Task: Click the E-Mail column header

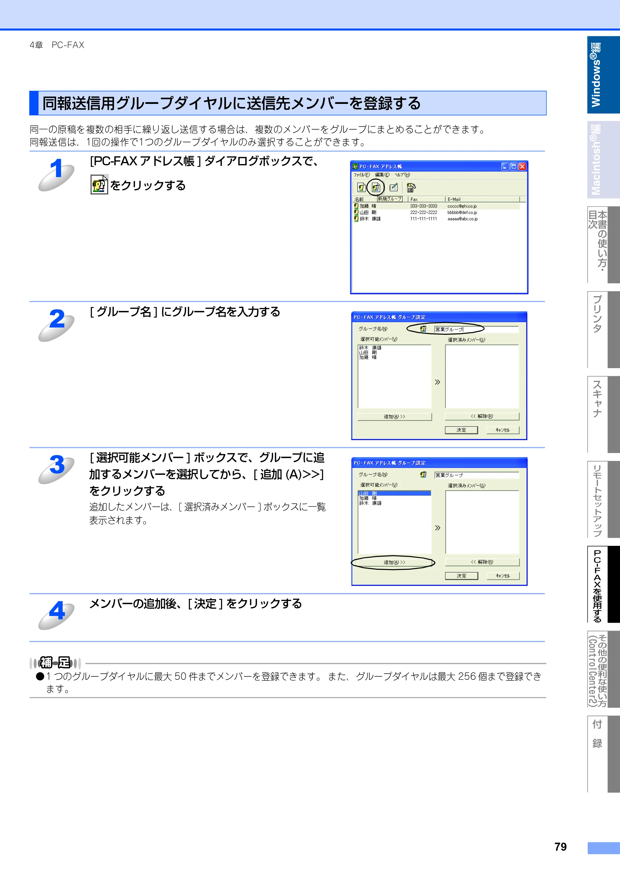Action: (x=483, y=199)
